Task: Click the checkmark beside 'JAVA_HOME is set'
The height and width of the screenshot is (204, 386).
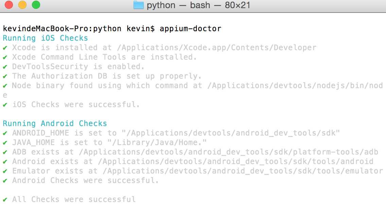Action: click(x=5, y=143)
